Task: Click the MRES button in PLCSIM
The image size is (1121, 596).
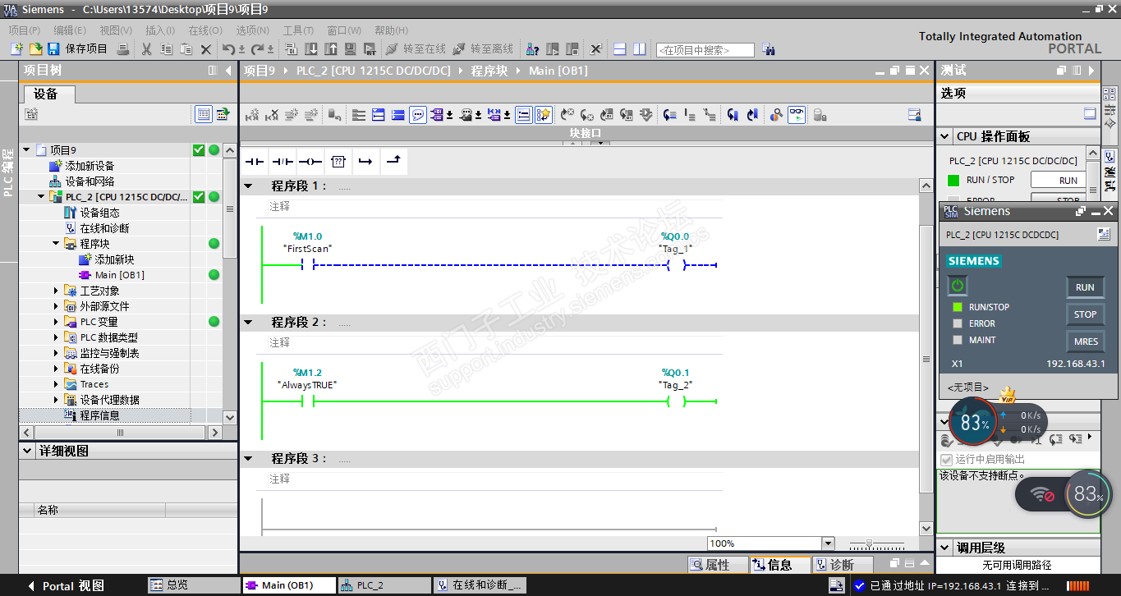Action: pyautogui.click(x=1085, y=342)
